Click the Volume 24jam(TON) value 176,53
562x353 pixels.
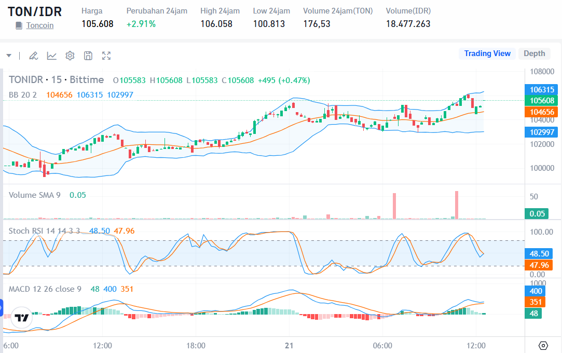[317, 24]
